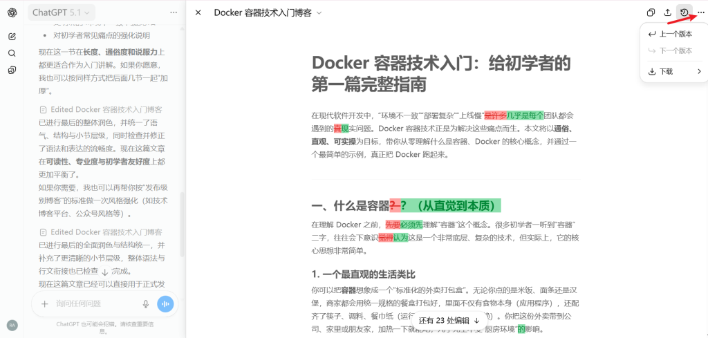Click green inserted text 几乎是每个

tap(525, 115)
